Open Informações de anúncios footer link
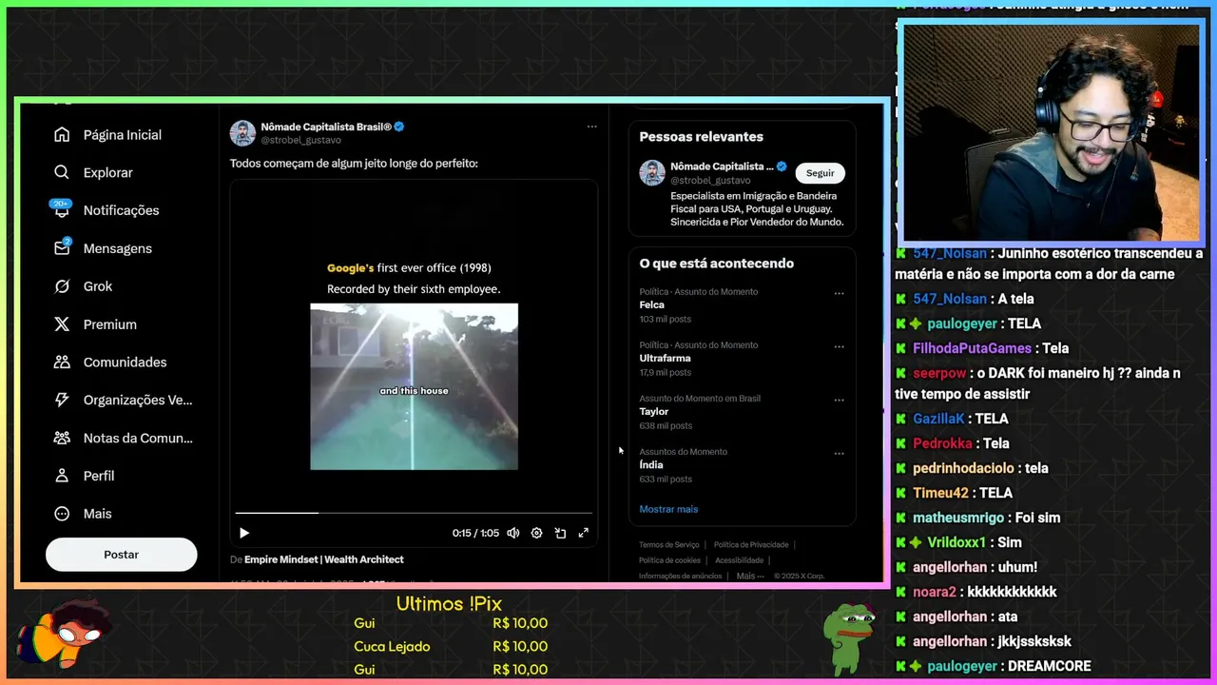Screen dimensions: 1217x685 [x=680, y=576]
